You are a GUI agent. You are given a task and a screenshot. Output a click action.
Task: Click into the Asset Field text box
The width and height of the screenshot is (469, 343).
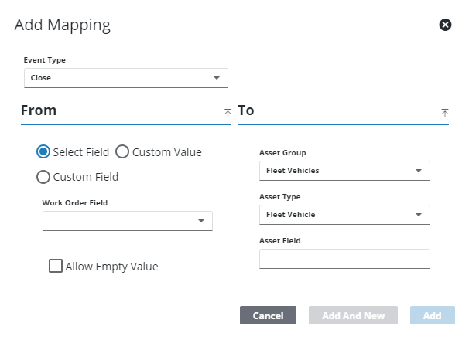tap(344, 259)
